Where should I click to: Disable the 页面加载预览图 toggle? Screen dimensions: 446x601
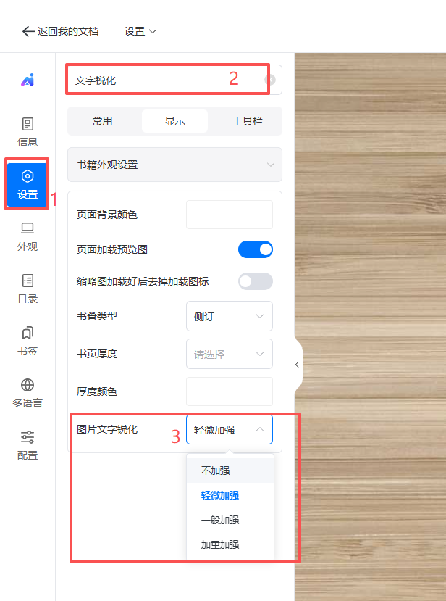pyautogui.click(x=256, y=249)
